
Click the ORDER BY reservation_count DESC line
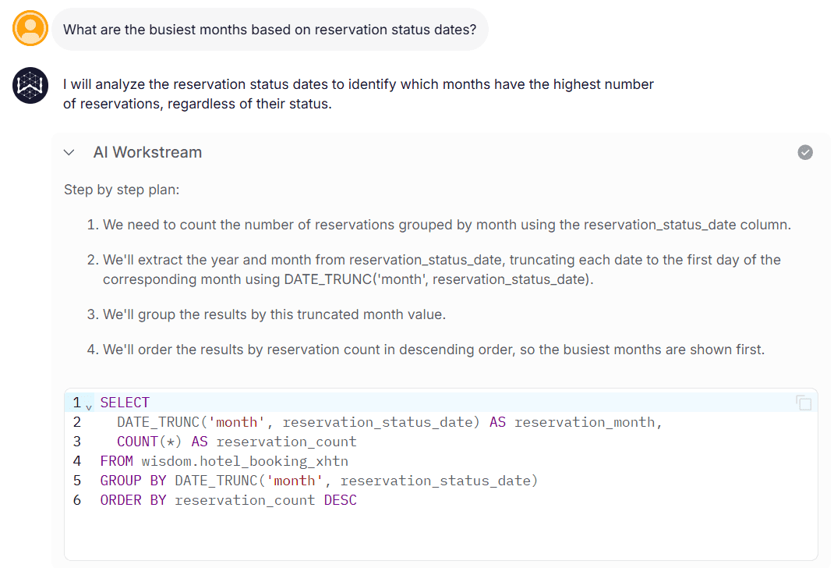pos(228,500)
